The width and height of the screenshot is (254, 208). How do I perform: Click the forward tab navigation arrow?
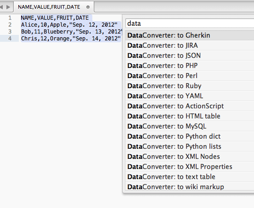8,7
